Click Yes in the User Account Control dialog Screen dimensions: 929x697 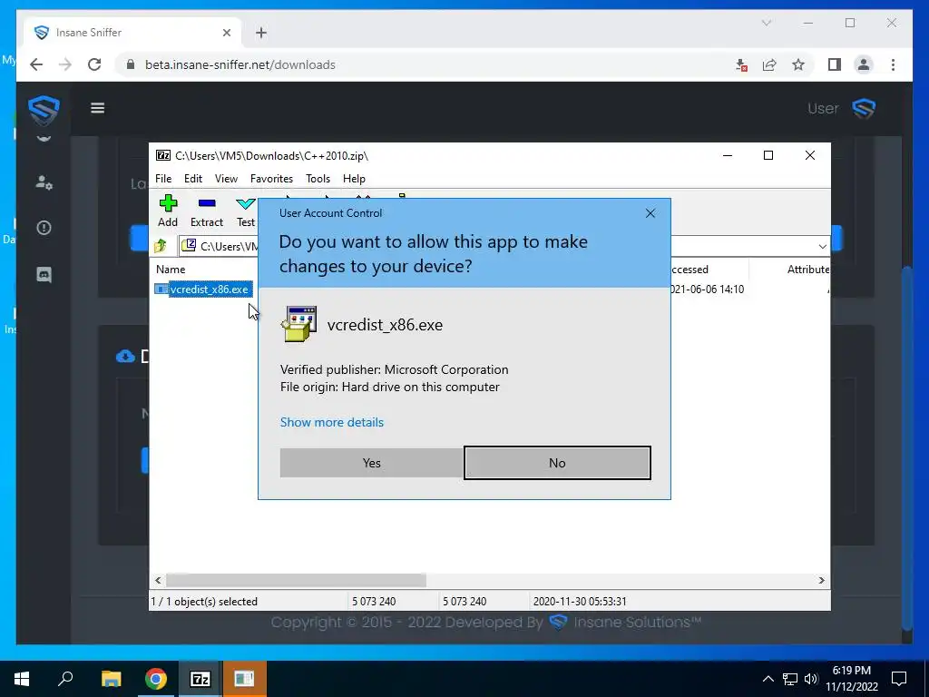click(371, 463)
